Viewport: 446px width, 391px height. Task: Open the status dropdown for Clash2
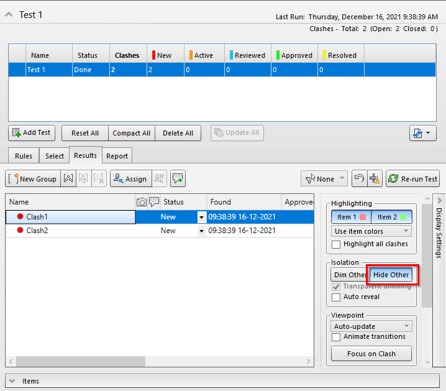pyautogui.click(x=202, y=231)
